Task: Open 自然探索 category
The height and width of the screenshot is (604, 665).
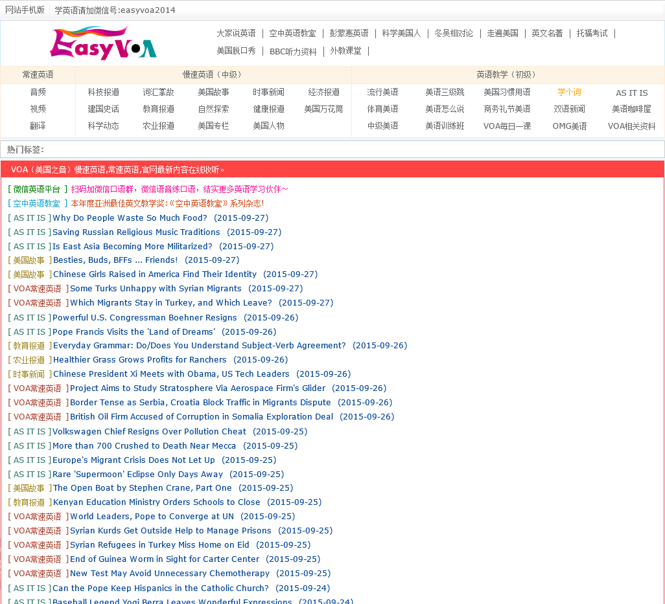Action: 214,109
